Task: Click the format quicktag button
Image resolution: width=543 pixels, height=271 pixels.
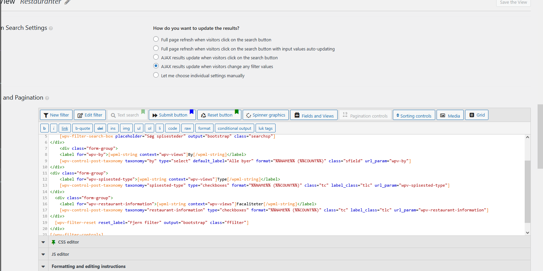Action: point(204,128)
